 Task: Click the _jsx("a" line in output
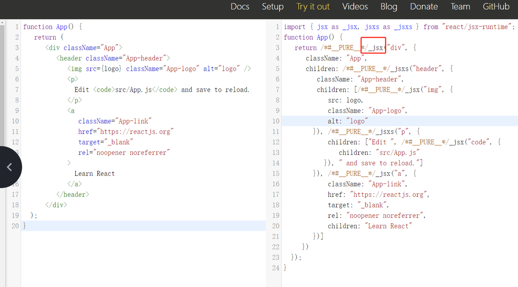[x=365, y=173]
